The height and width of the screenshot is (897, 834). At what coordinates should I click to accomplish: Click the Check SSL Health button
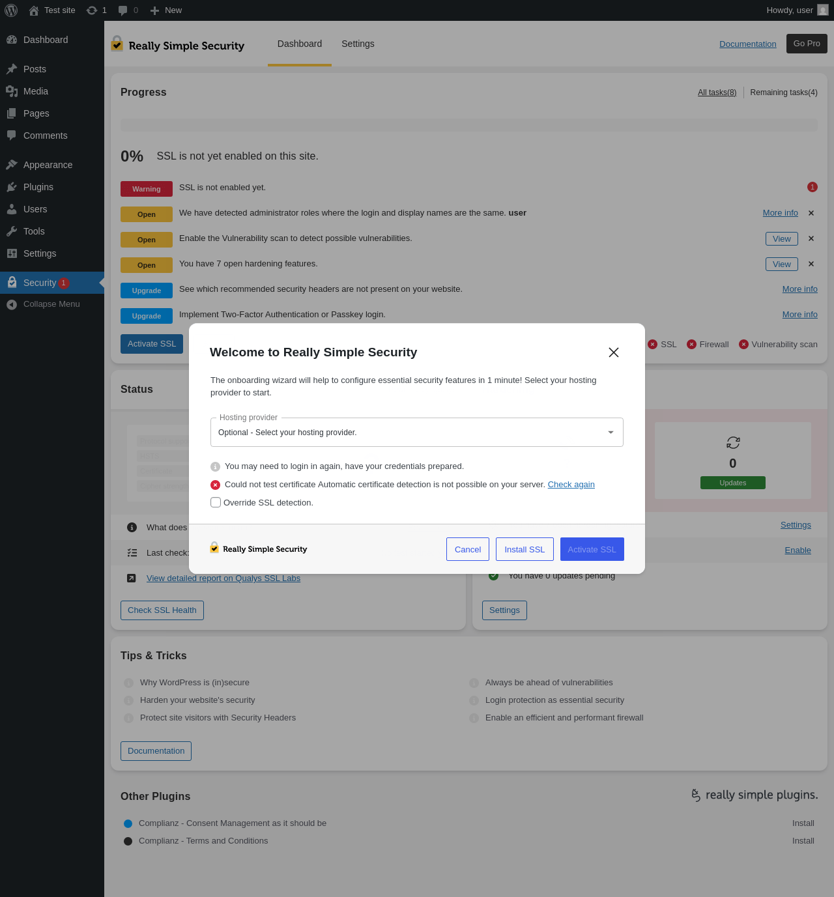(162, 610)
